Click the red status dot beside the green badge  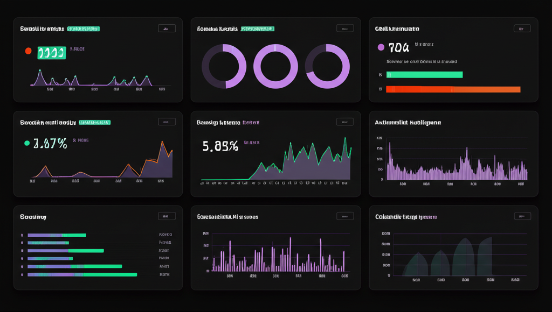29,51
